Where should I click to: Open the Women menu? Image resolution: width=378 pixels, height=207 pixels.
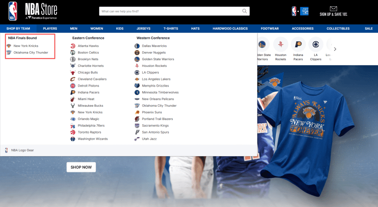click(97, 28)
